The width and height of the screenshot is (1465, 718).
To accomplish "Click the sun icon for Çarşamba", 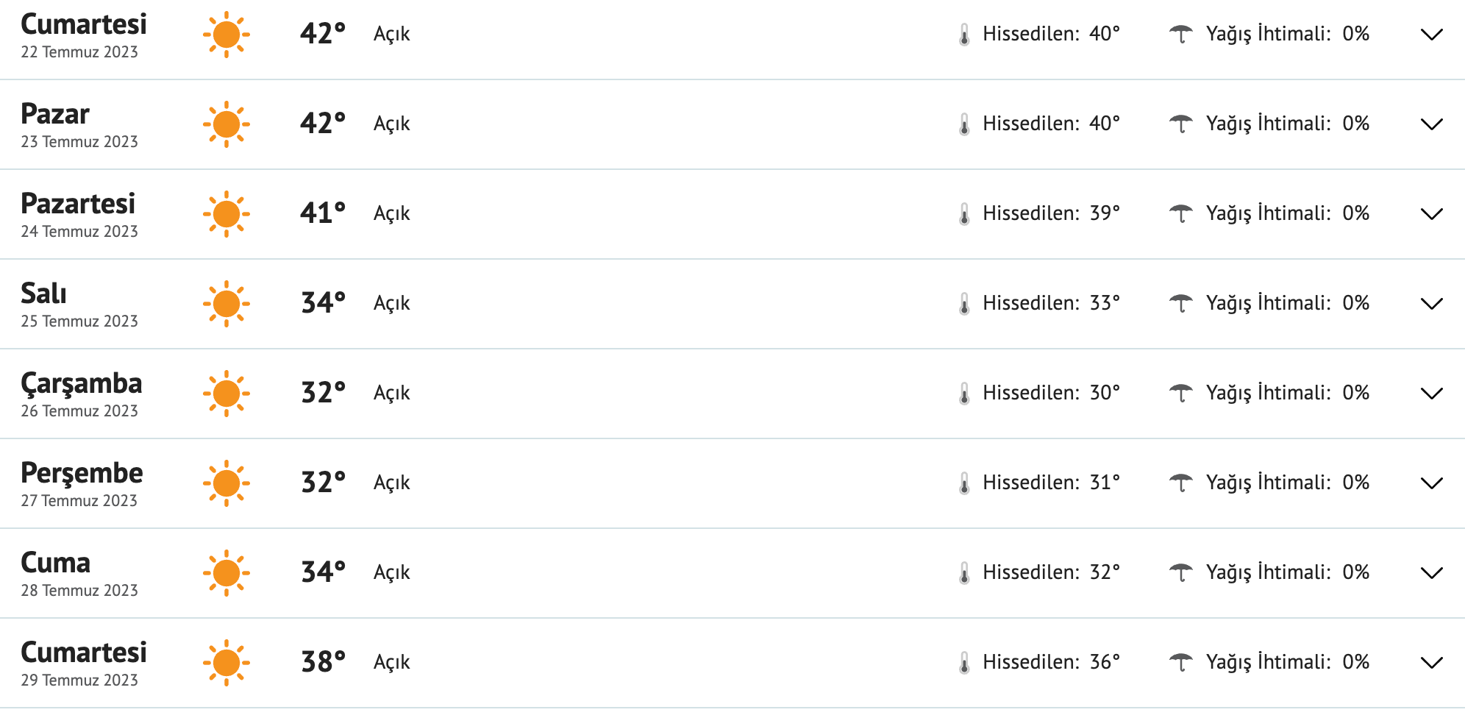I will coord(227,394).
